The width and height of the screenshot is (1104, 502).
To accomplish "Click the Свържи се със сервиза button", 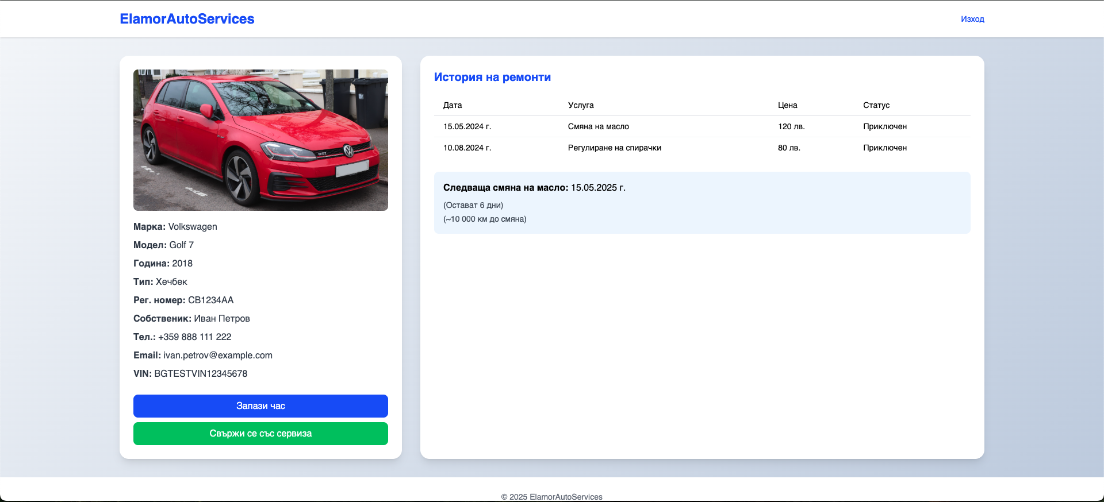I will [x=260, y=434].
